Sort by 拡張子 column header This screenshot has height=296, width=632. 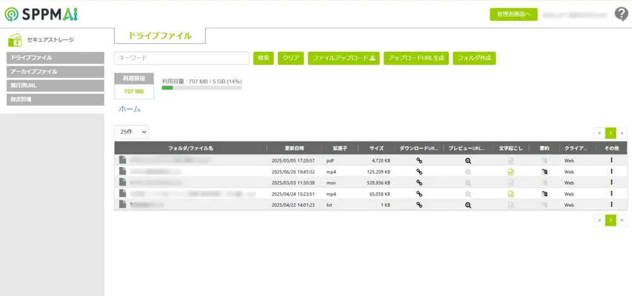(x=340, y=148)
